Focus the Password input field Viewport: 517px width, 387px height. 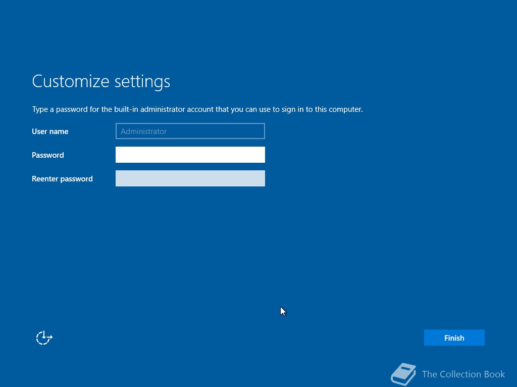pyautogui.click(x=190, y=155)
